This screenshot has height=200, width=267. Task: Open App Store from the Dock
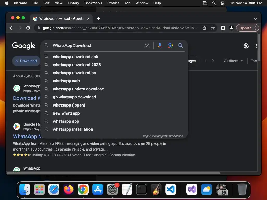[x=98, y=189]
